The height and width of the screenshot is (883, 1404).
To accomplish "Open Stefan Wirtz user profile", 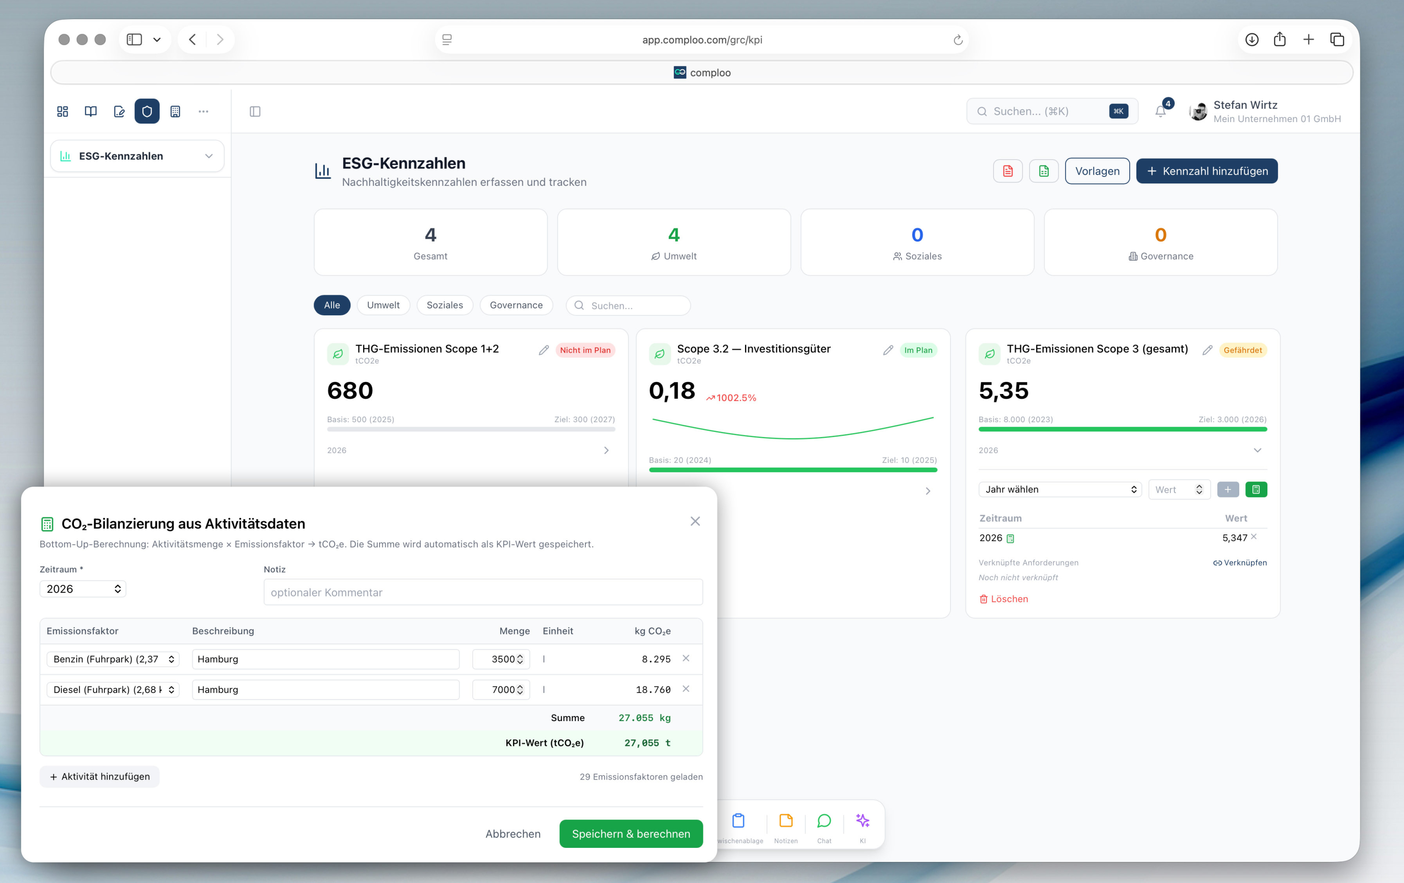I will [x=1265, y=111].
